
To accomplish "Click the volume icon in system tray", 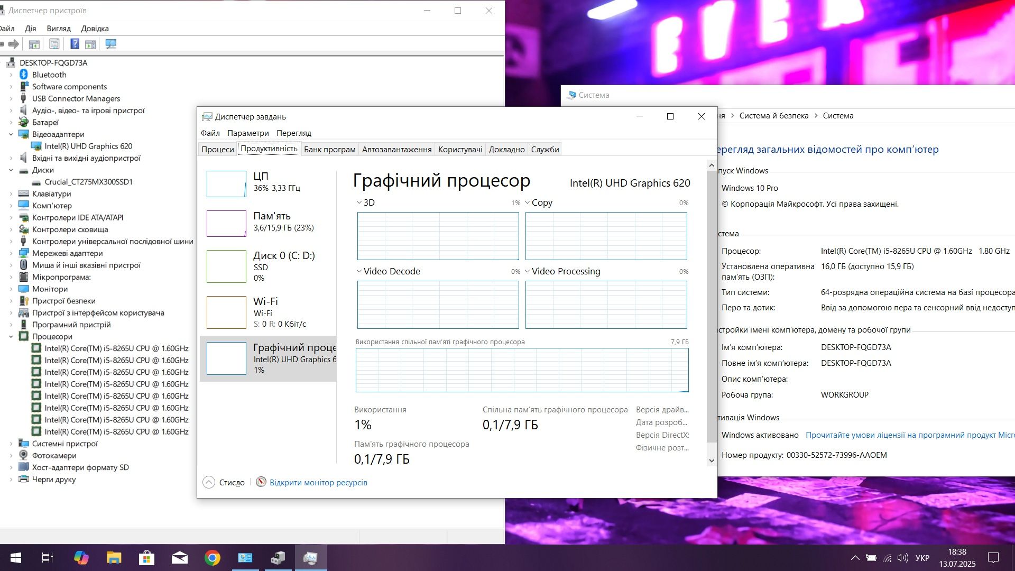I will (x=903, y=558).
